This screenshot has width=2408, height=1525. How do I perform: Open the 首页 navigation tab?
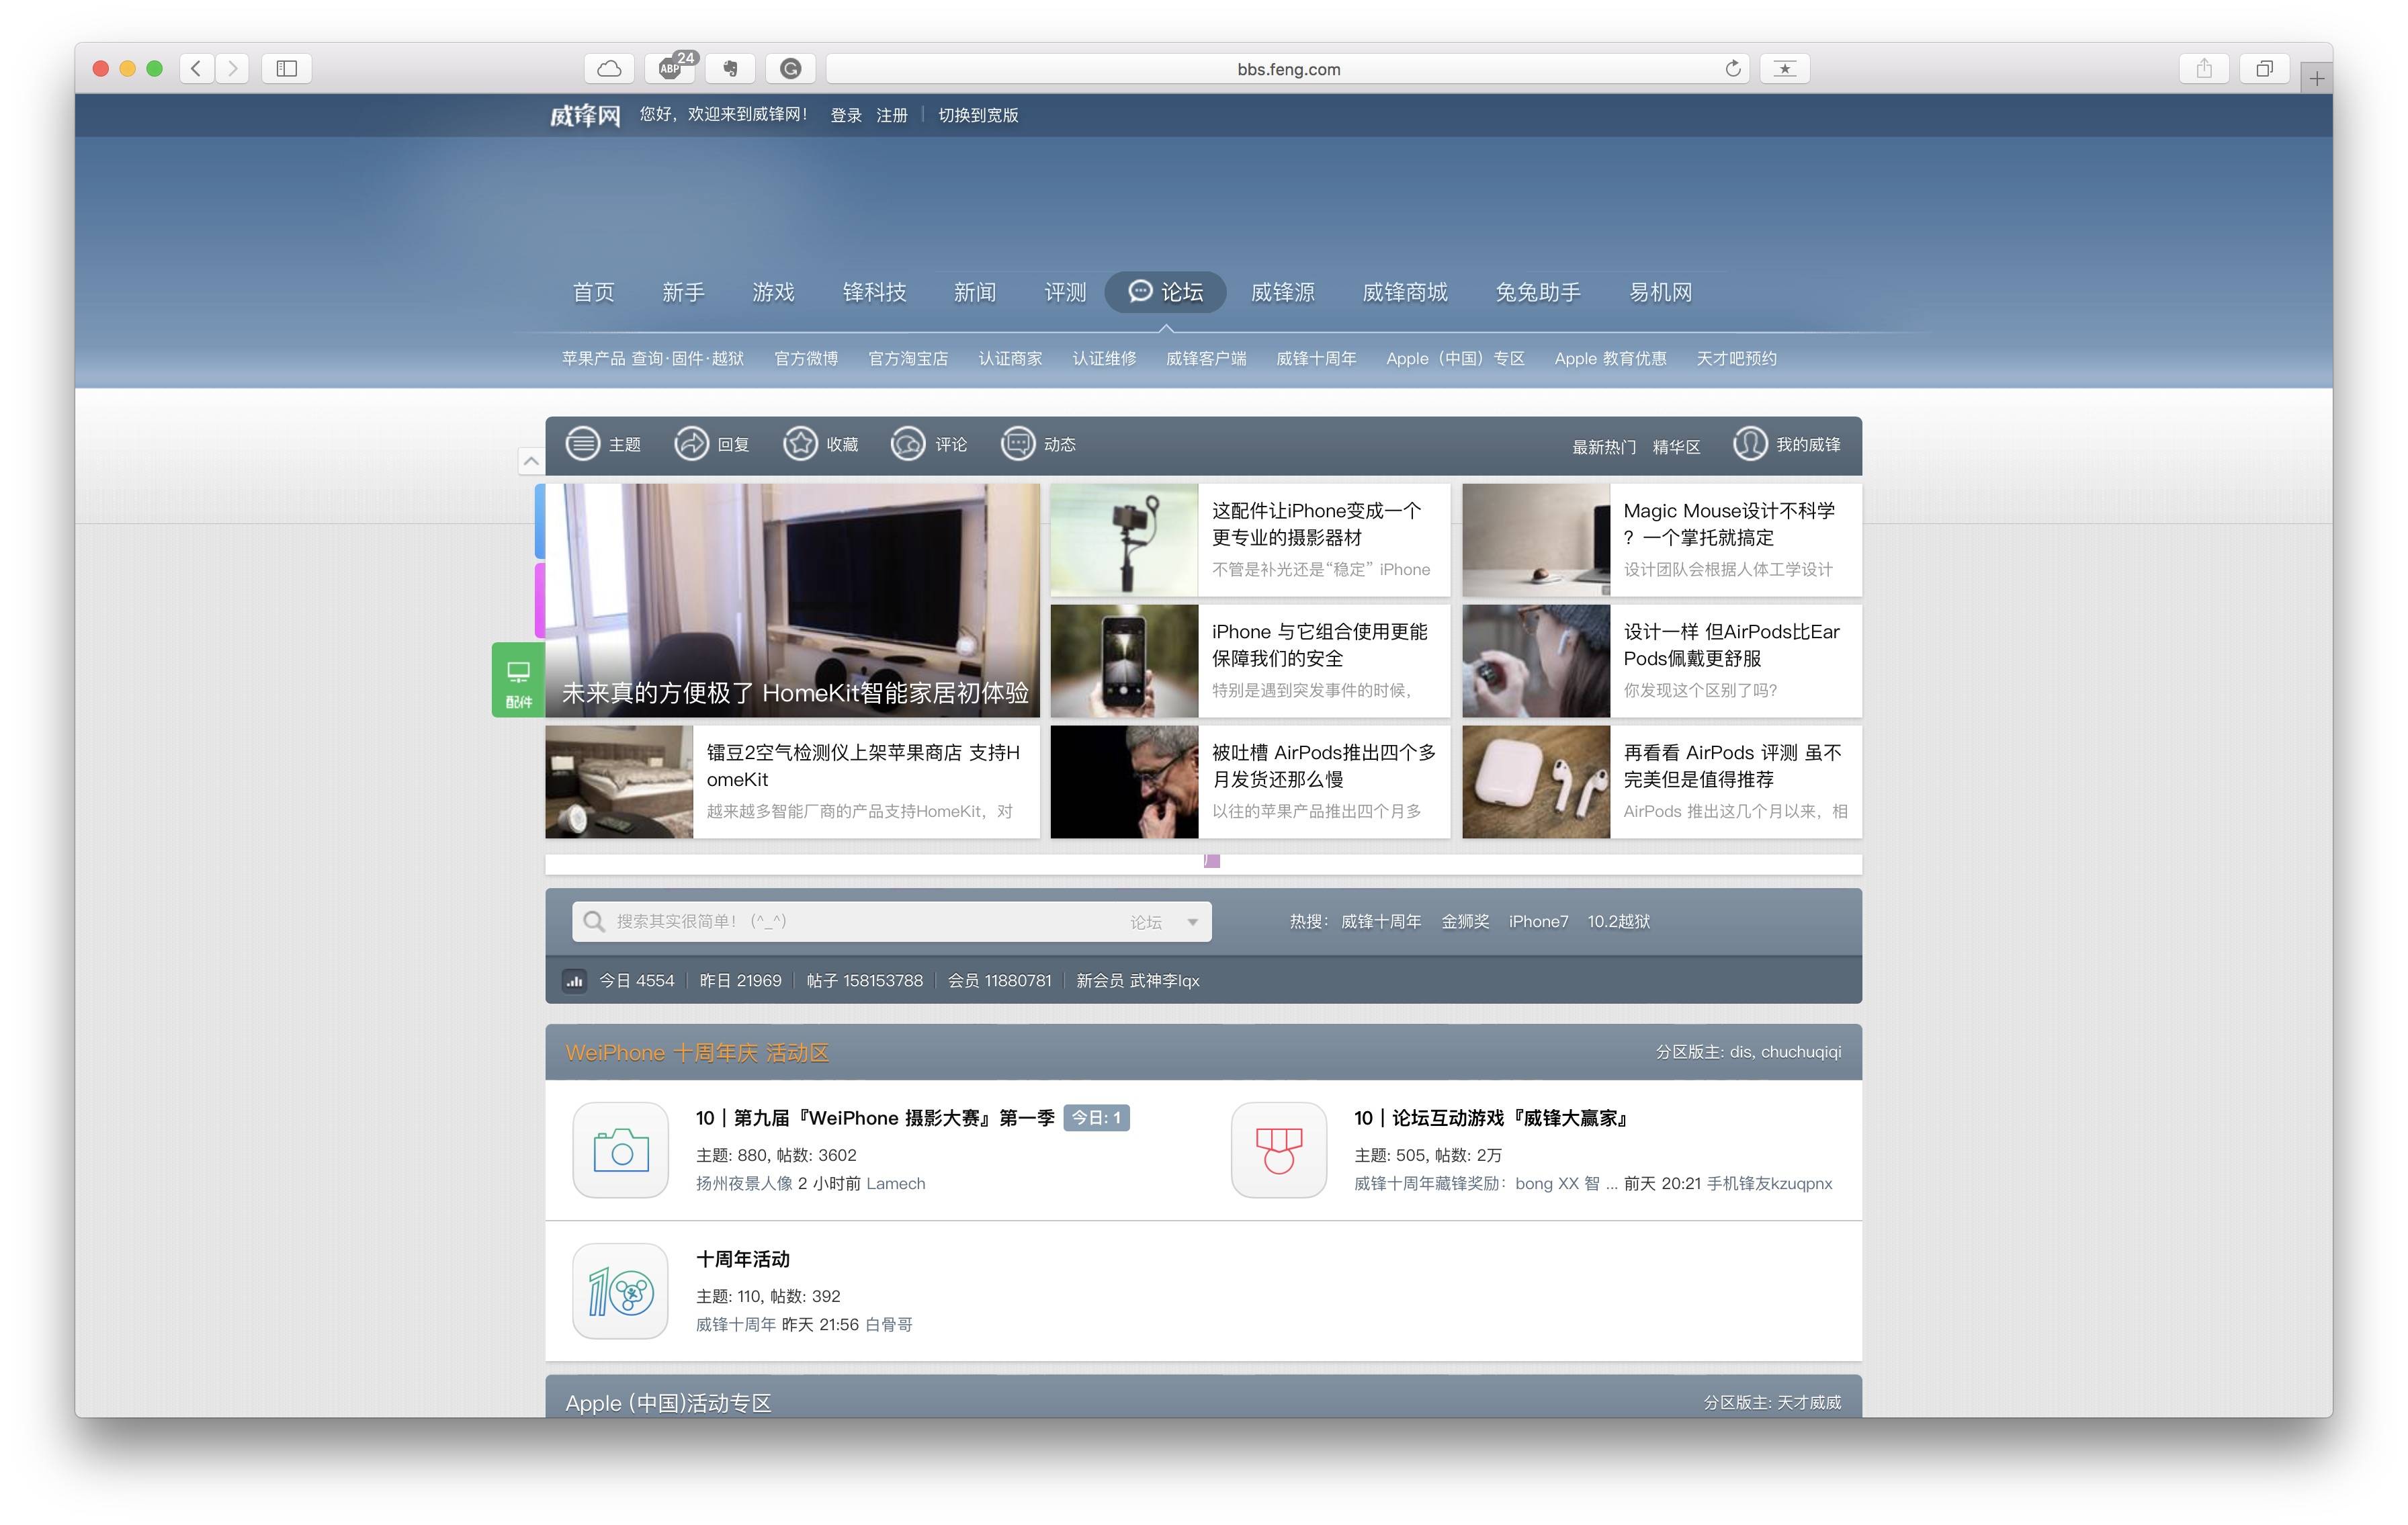click(594, 292)
